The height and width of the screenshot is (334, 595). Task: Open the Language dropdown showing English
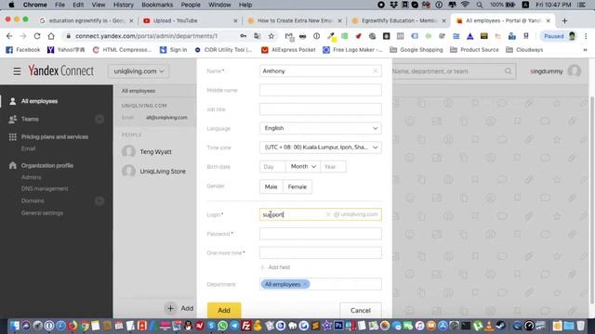coord(321,128)
